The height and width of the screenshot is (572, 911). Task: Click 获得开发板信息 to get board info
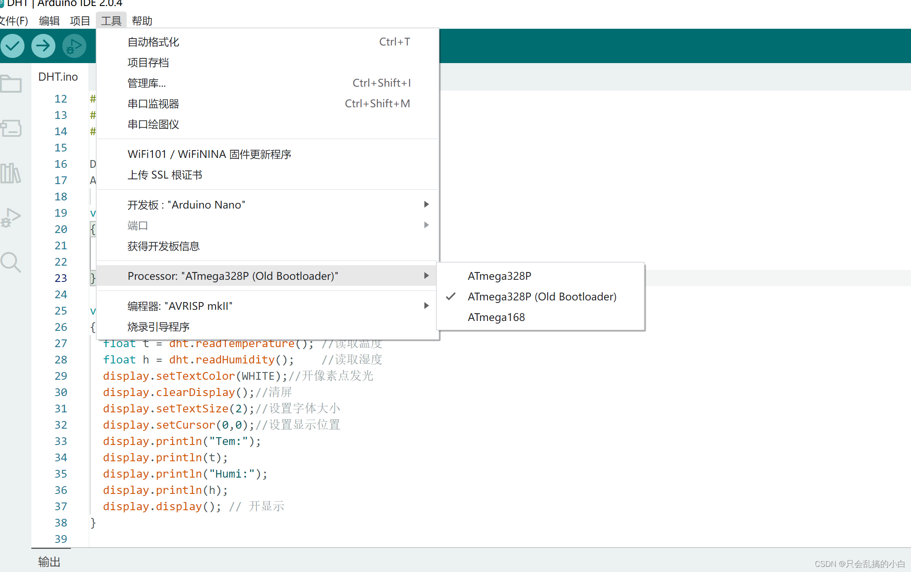pyautogui.click(x=163, y=246)
